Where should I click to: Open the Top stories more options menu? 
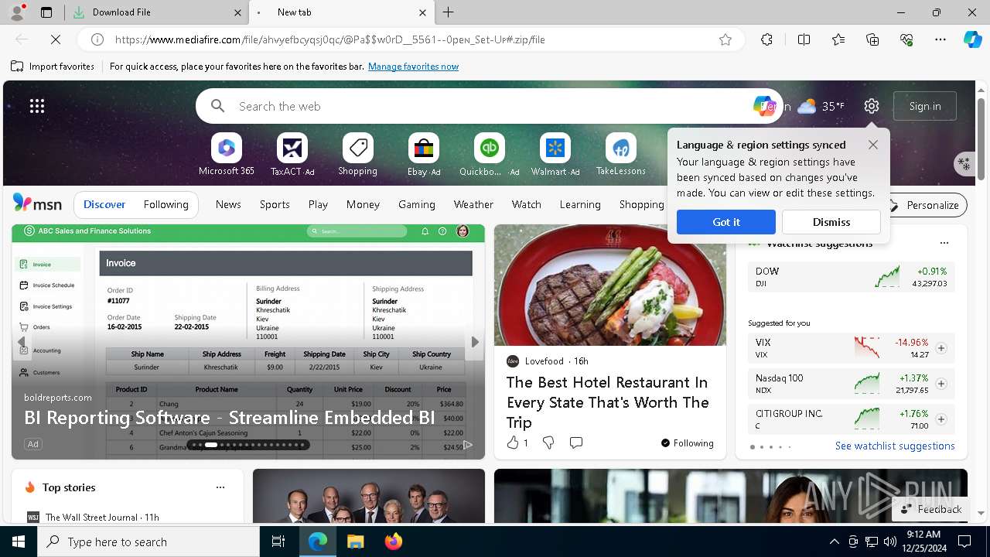tap(220, 487)
